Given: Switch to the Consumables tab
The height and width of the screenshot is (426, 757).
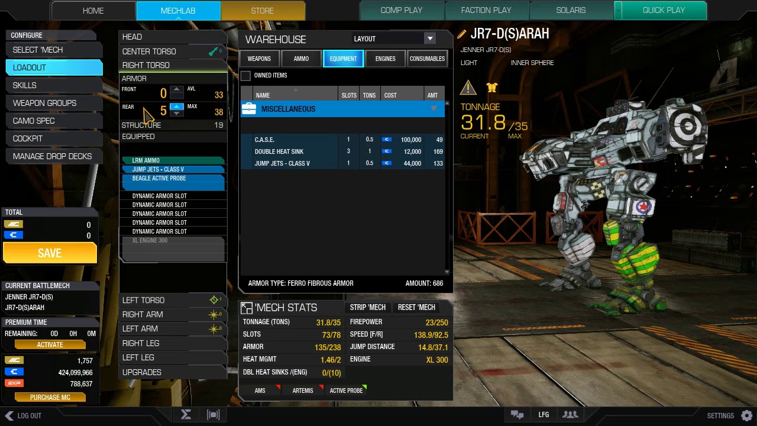Looking at the screenshot, I should click(x=427, y=59).
